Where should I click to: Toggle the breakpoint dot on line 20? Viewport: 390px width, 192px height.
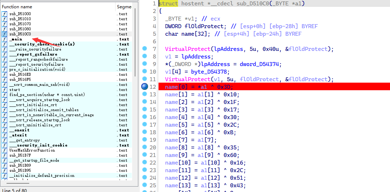[x=144, y=147]
